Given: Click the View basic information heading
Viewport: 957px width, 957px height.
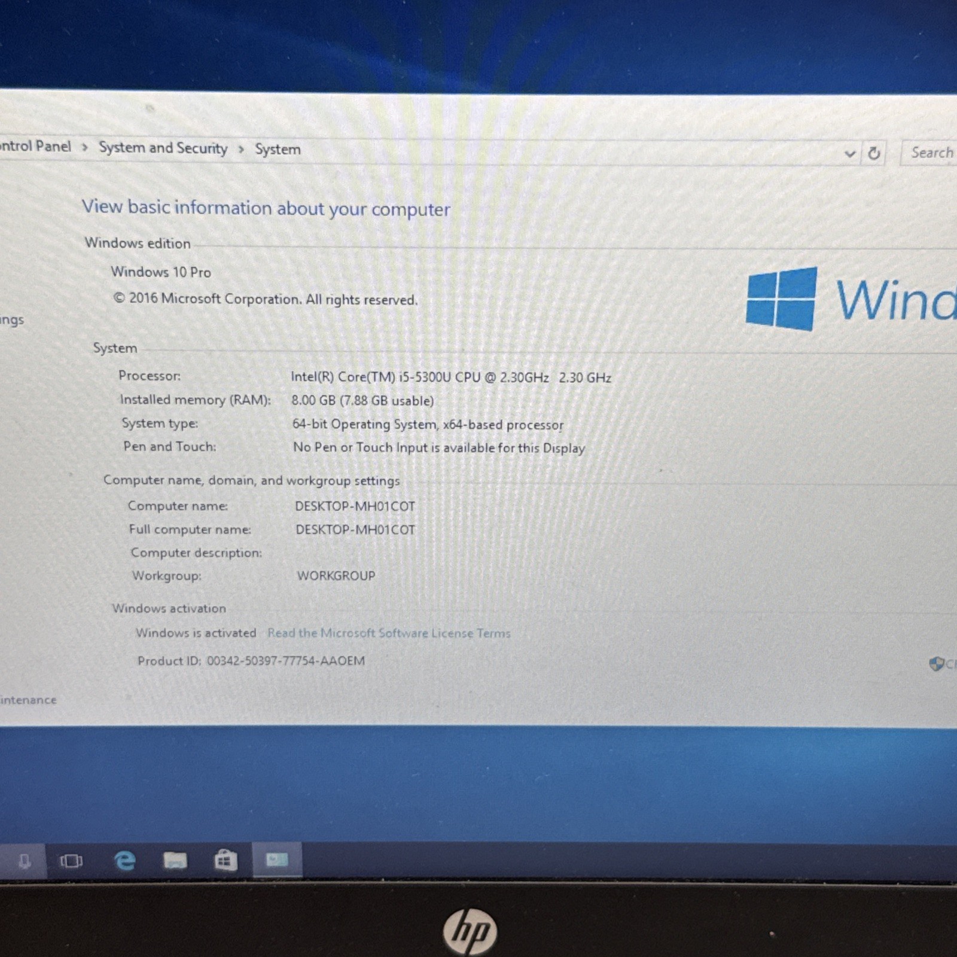Looking at the screenshot, I should (266, 208).
